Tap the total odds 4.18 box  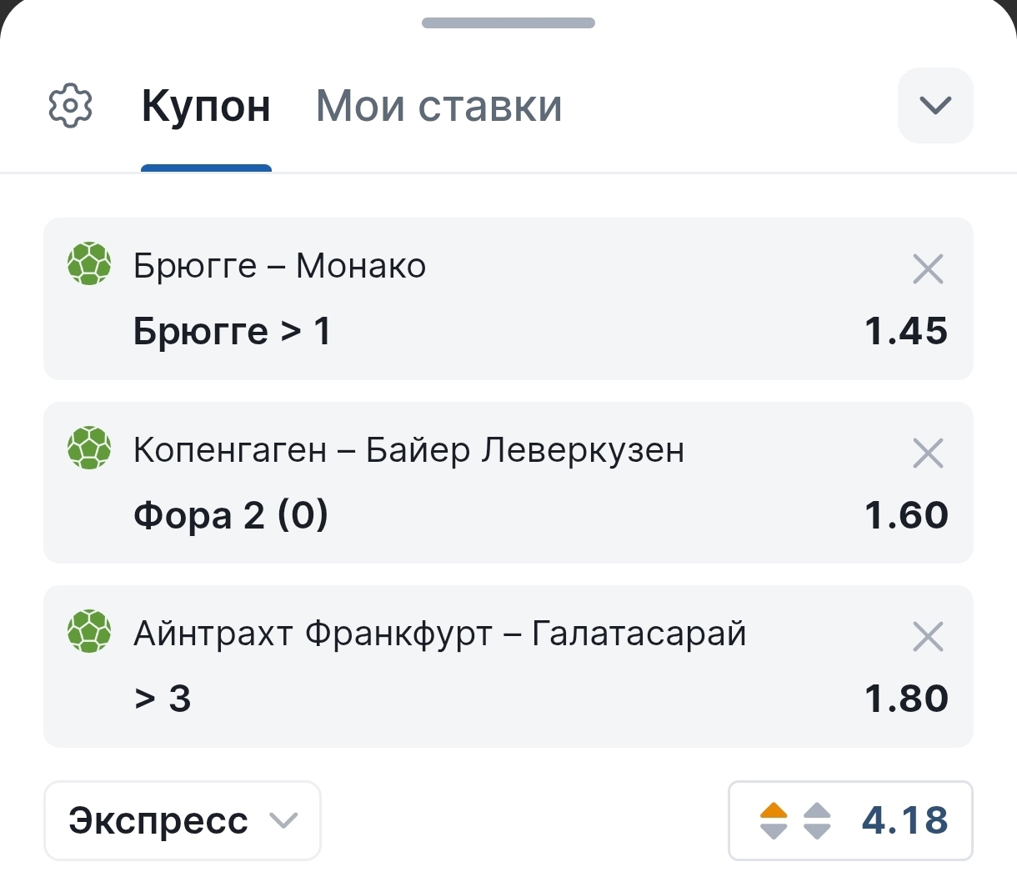[850, 820]
